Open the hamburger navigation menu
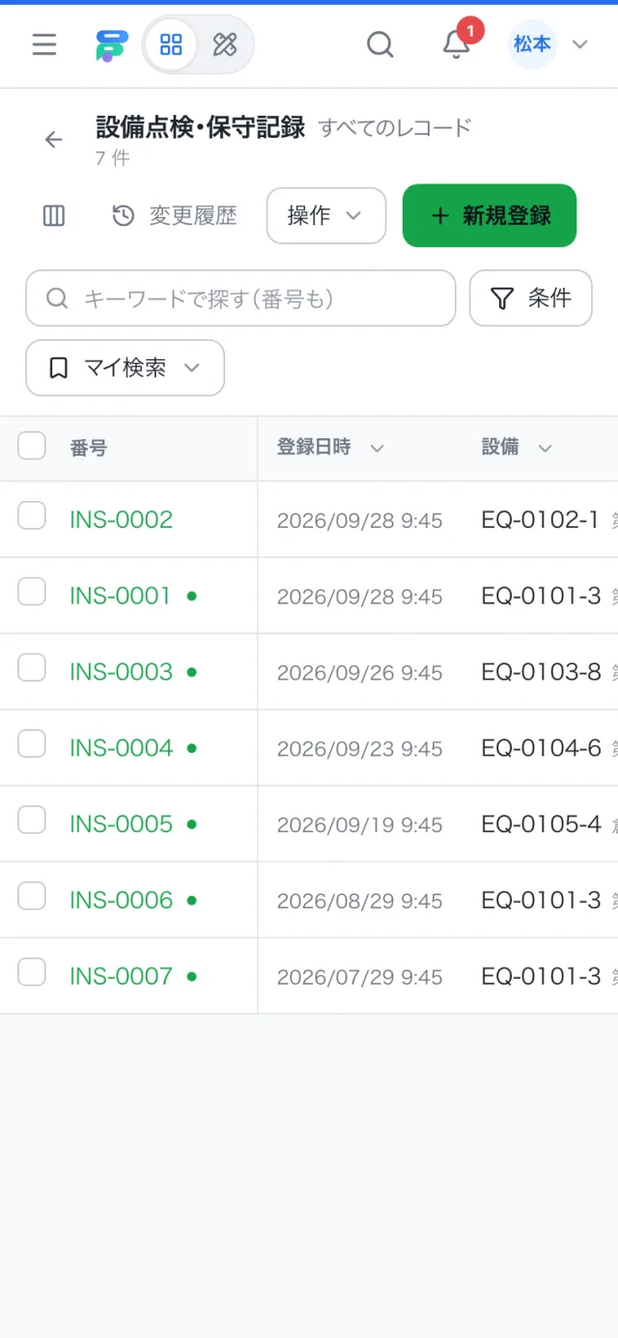Screen dimensions: 618x1338 pyautogui.click(x=44, y=44)
